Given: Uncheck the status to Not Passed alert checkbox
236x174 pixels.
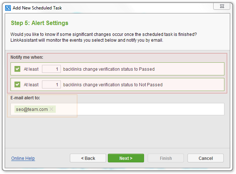Looking at the screenshot, I should click(17, 84).
